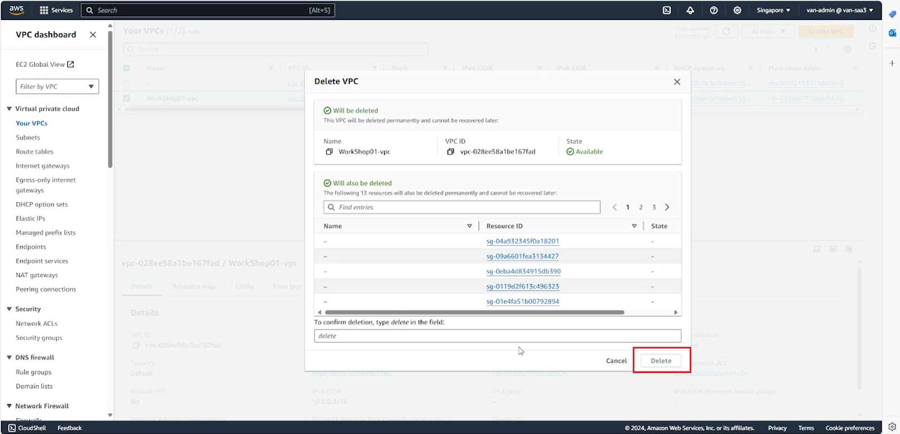This screenshot has width=900, height=434.
Task: Open resource sg-01e4fa51b00792894
Action: click(523, 302)
